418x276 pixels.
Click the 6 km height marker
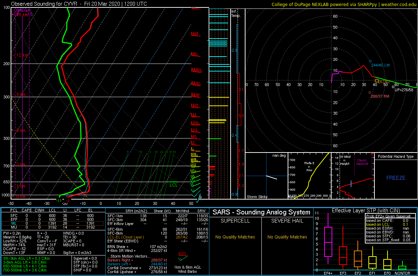21,131
